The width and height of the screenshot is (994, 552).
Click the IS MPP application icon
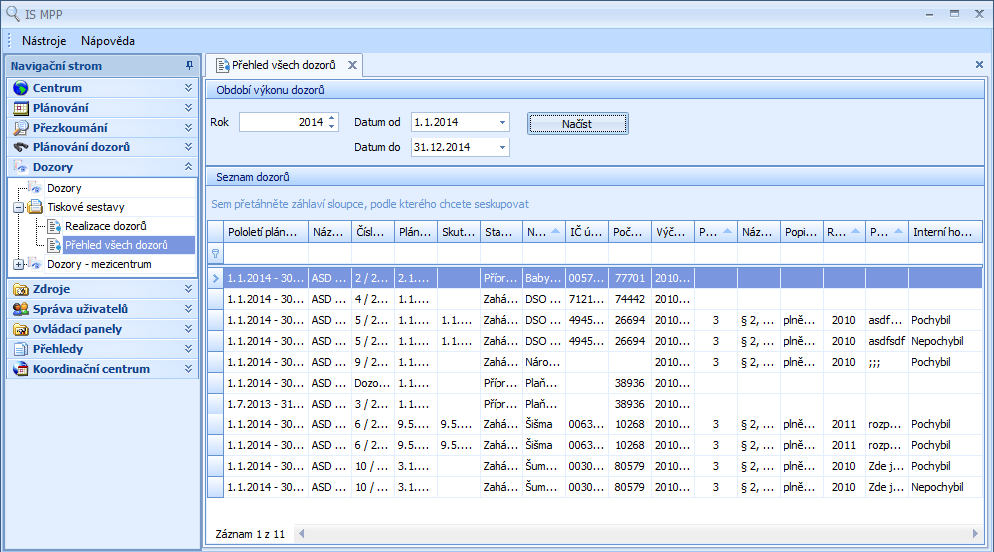click(12, 13)
